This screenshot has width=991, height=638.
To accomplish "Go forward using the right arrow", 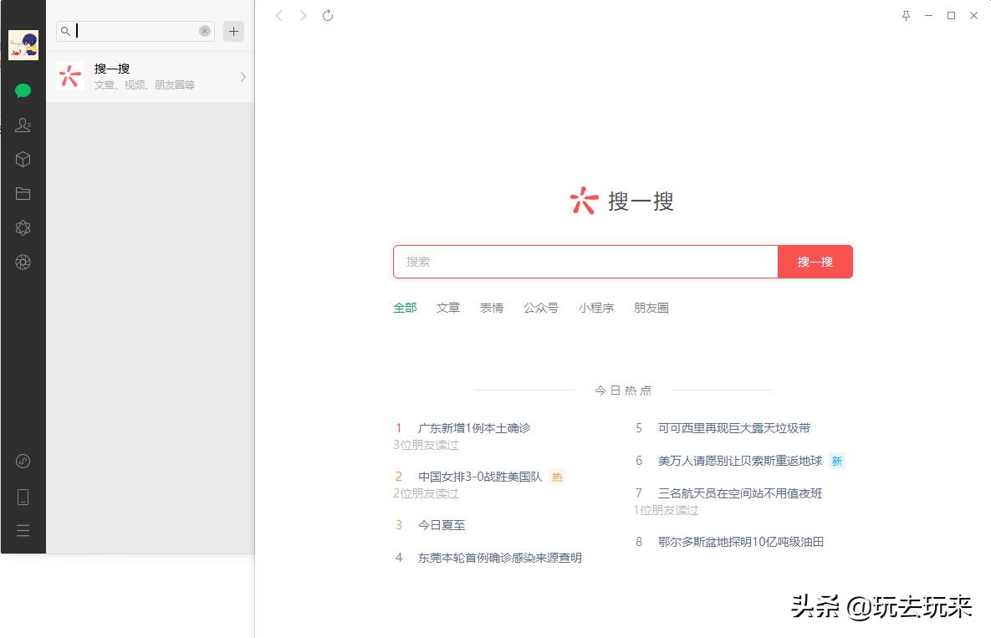I will [x=303, y=15].
